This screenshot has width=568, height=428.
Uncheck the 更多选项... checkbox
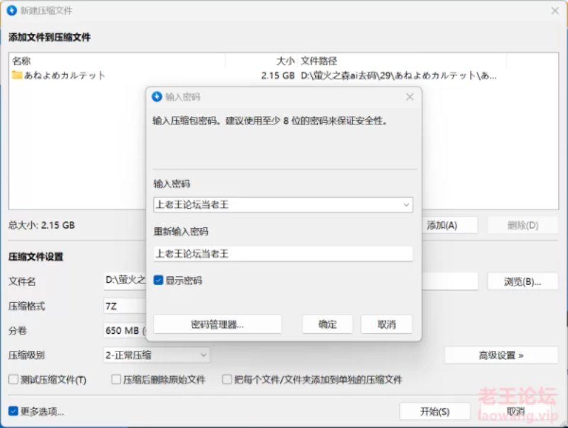click(x=14, y=411)
